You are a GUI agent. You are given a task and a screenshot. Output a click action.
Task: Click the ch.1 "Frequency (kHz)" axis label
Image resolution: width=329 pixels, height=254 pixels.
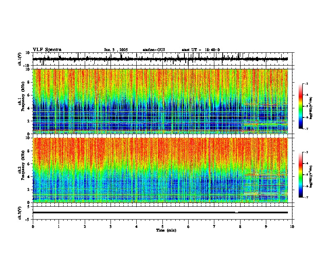(23, 96)
